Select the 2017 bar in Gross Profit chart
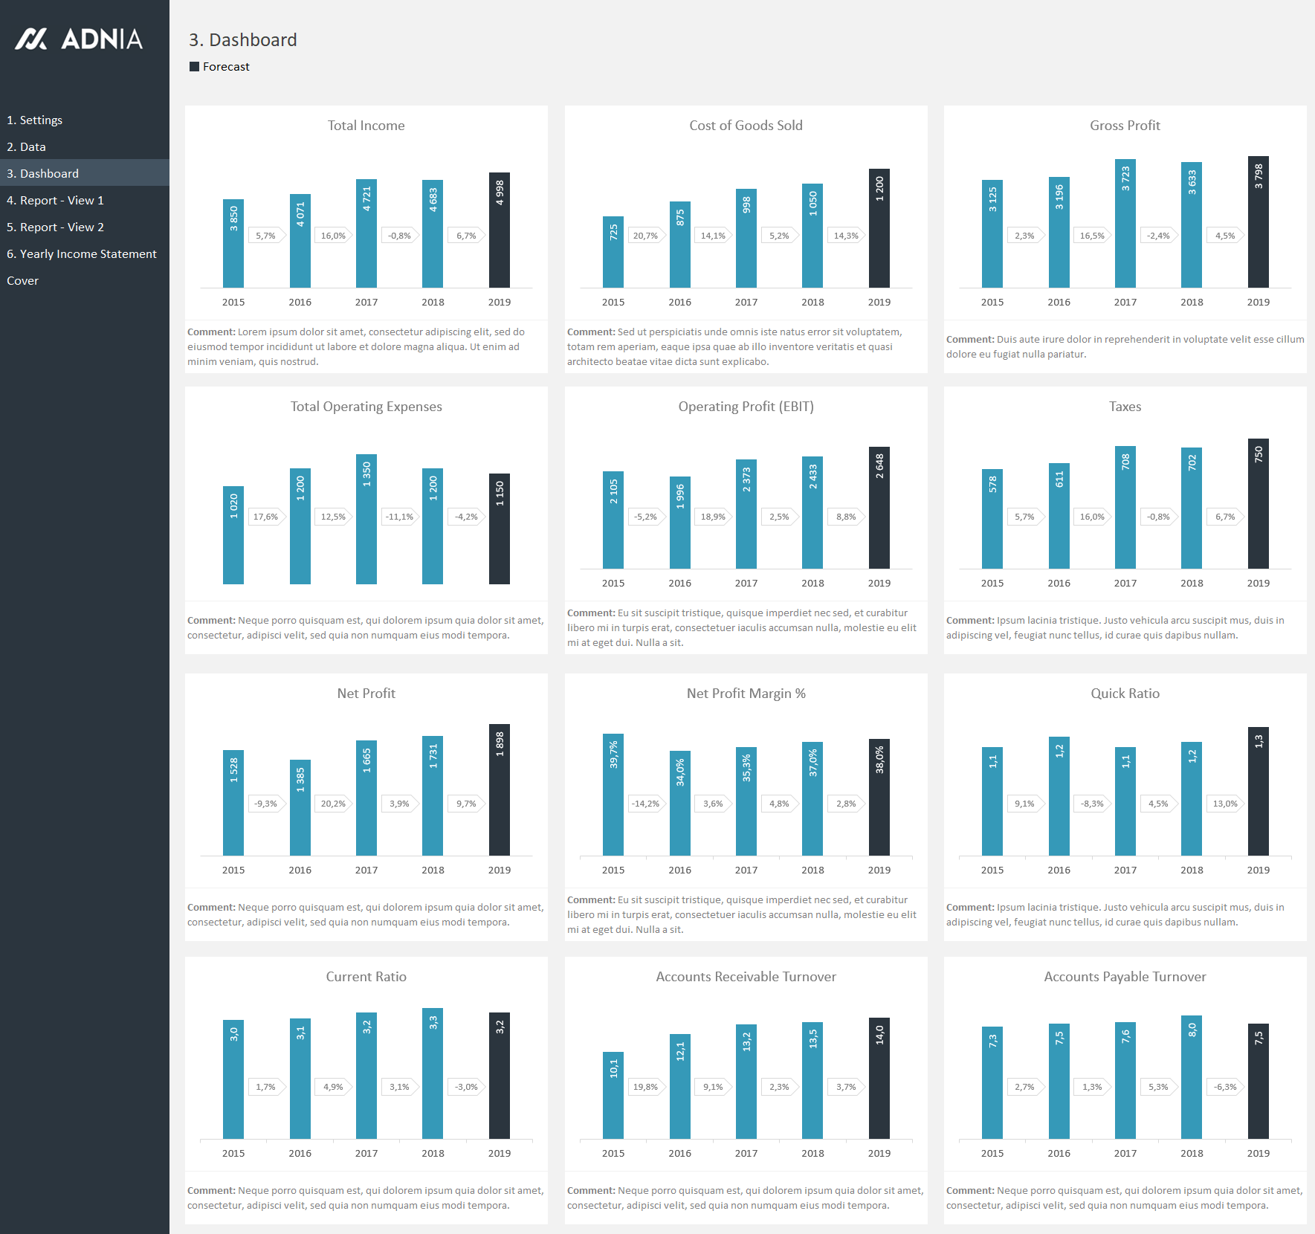Image resolution: width=1315 pixels, height=1234 pixels. pyautogui.click(x=1125, y=223)
